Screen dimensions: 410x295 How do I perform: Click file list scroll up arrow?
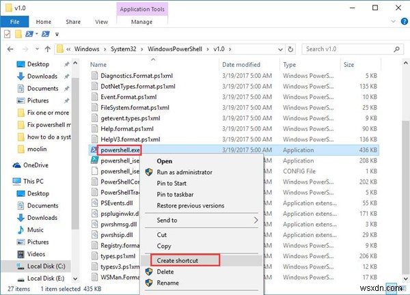405,63
